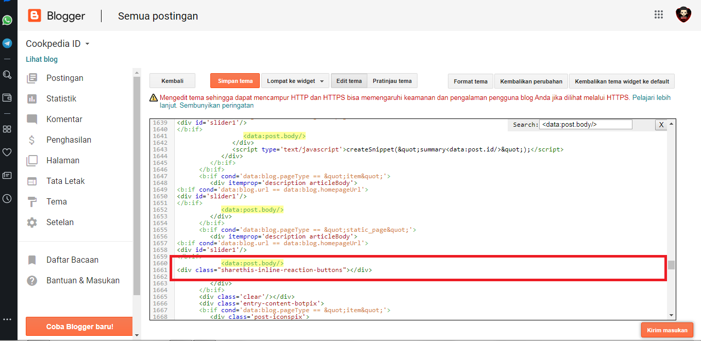Click the sidebar history clock icon
The width and height of the screenshot is (701, 341).
(7, 198)
